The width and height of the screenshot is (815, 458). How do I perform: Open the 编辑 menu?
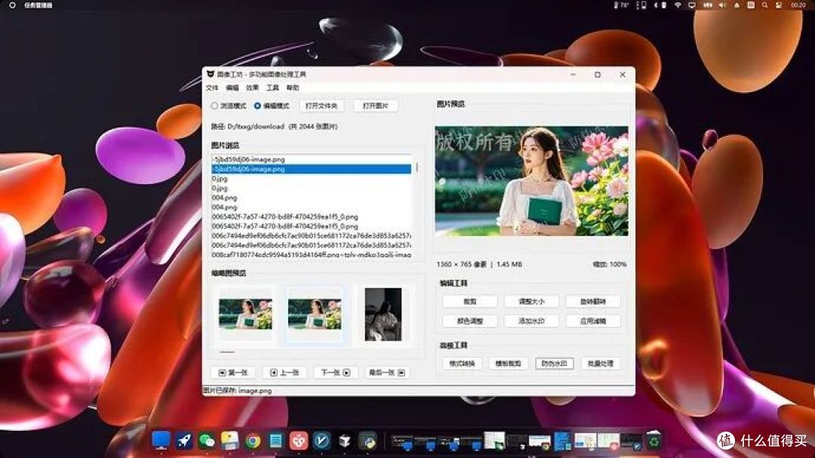[232, 88]
